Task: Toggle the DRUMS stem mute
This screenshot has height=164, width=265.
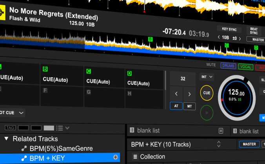Action: click(228, 66)
